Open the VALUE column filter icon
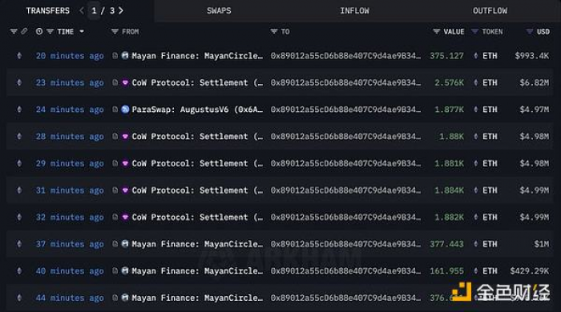The height and width of the screenshot is (312, 561). coord(437,31)
